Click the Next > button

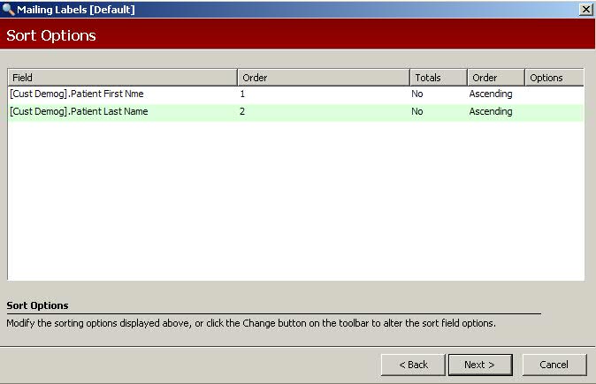[480, 365]
